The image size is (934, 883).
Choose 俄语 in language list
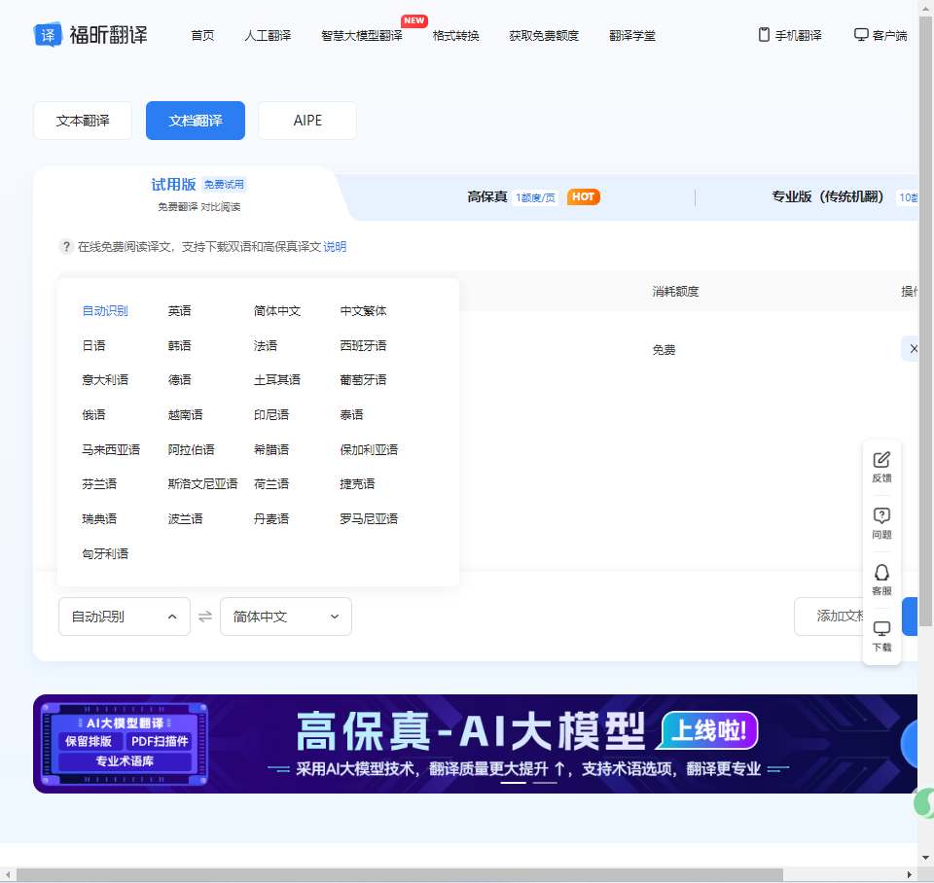[x=93, y=414]
